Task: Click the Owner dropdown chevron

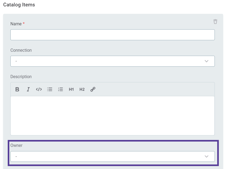Action: click(x=207, y=156)
